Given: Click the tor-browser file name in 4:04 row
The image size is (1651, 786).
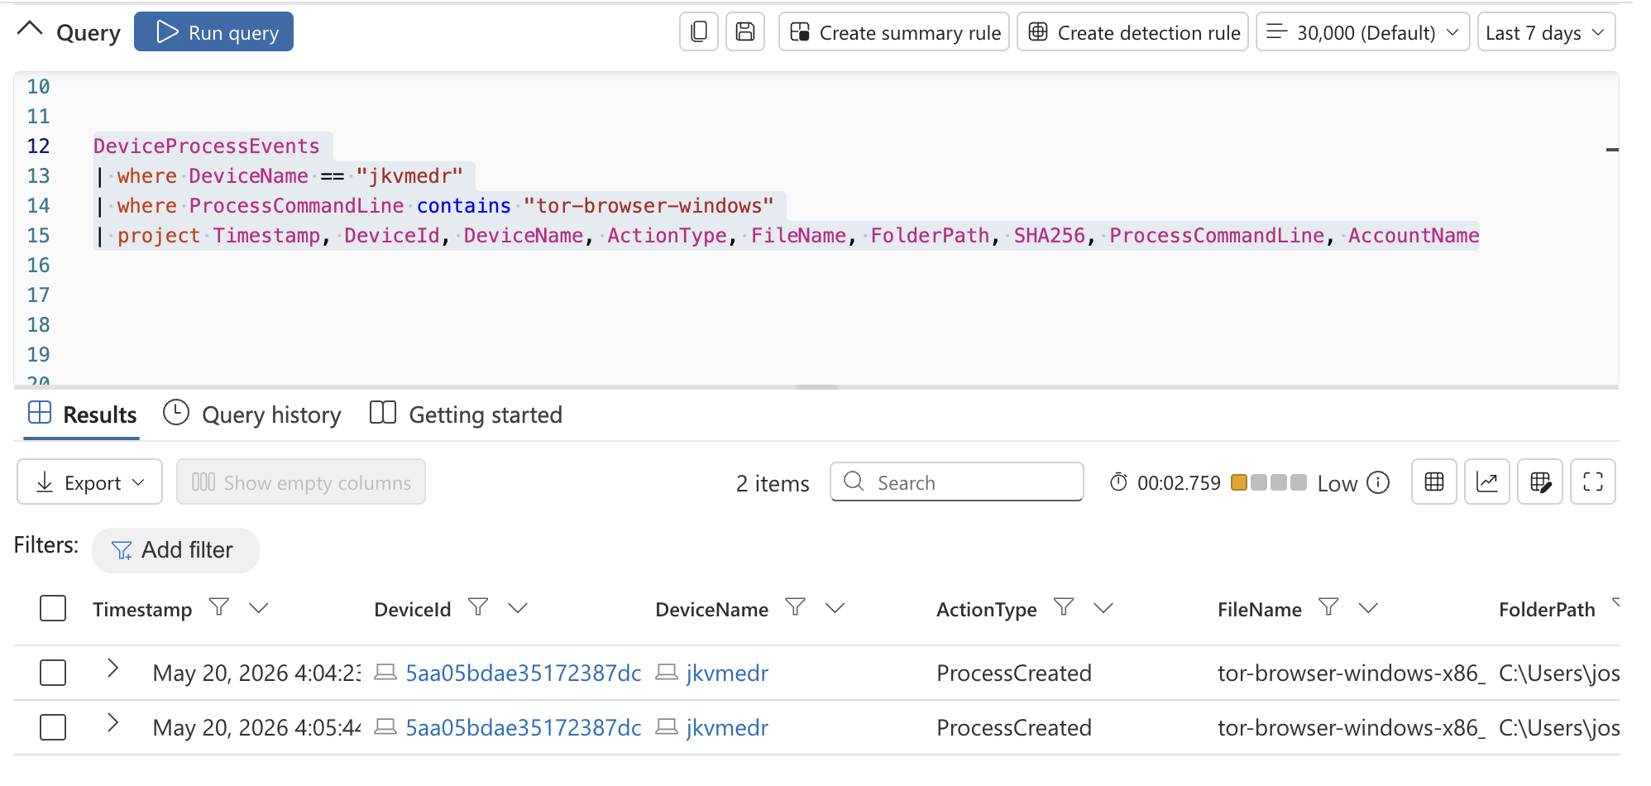Looking at the screenshot, I should click(1352, 673).
